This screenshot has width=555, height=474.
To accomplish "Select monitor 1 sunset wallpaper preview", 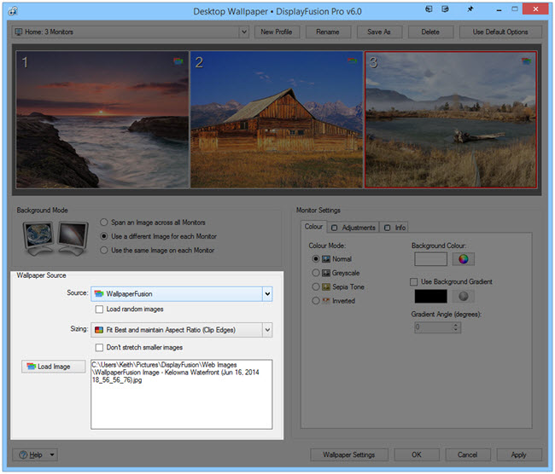I will (x=102, y=119).
